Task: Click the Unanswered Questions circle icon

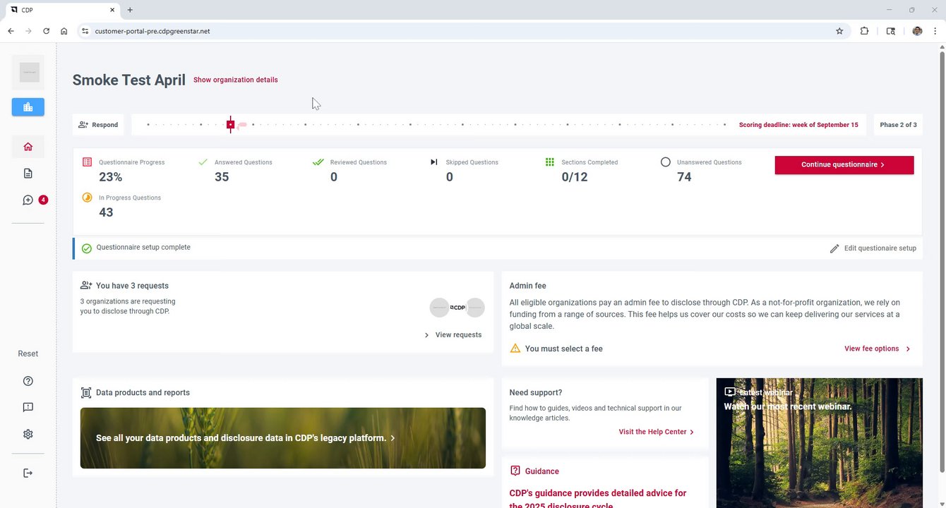Action: [x=665, y=162]
